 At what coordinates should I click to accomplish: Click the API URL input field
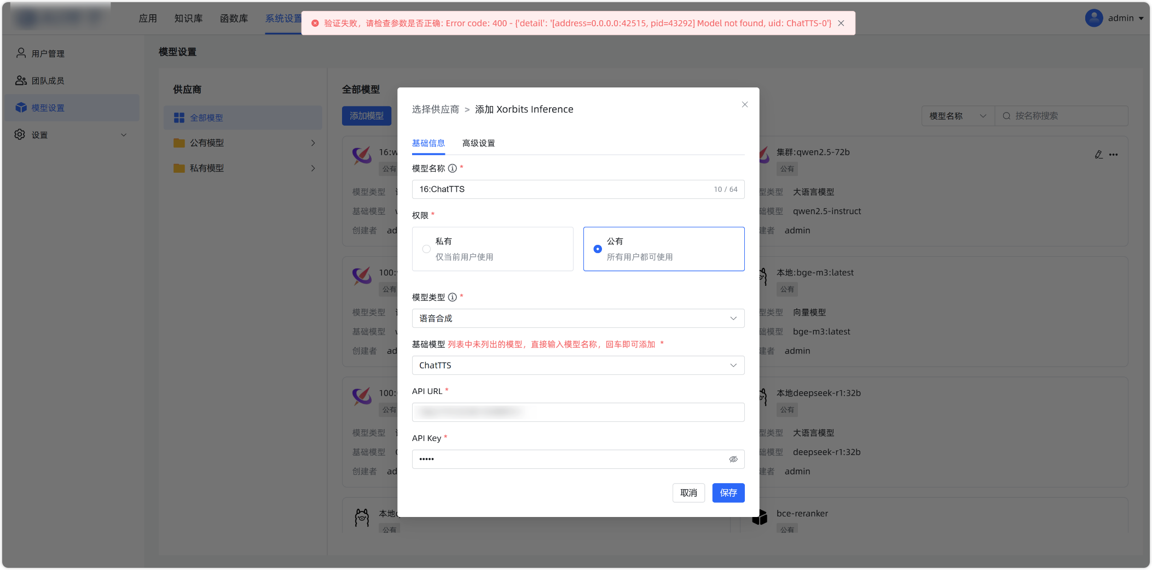(578, 412)
